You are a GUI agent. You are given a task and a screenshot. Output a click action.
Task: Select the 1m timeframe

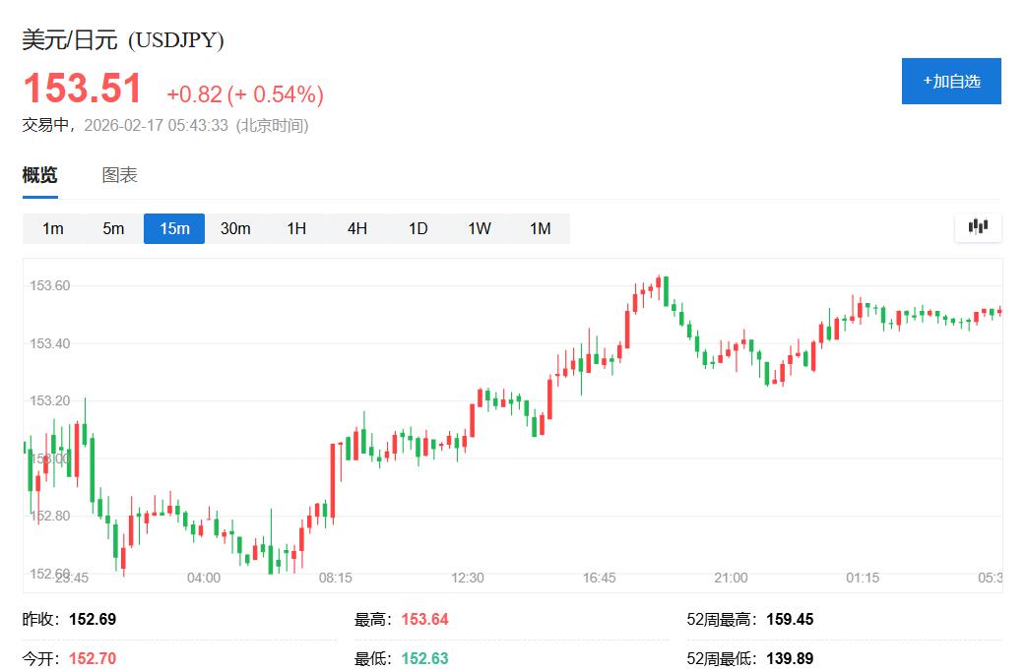pos(51,227)
